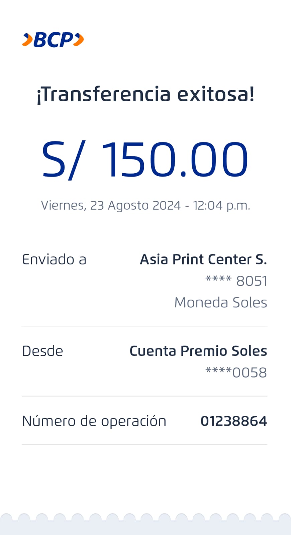
Task: Select recipient name Asia Print Center S.
Action: 203,259
